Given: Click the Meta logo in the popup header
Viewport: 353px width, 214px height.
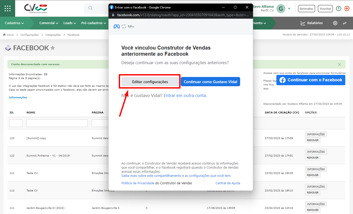Looking at the screenshot, I should (x=117, y=26).
